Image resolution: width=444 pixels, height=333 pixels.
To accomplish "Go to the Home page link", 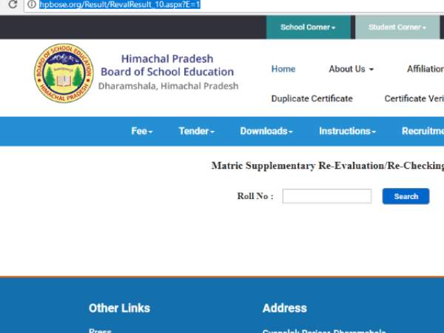I will pos(283,69).
